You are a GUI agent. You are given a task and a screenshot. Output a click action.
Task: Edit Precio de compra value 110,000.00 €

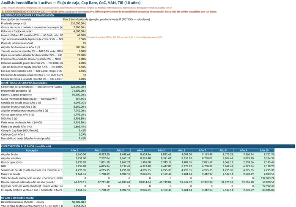pyautogui.click(x=74, y=23)
